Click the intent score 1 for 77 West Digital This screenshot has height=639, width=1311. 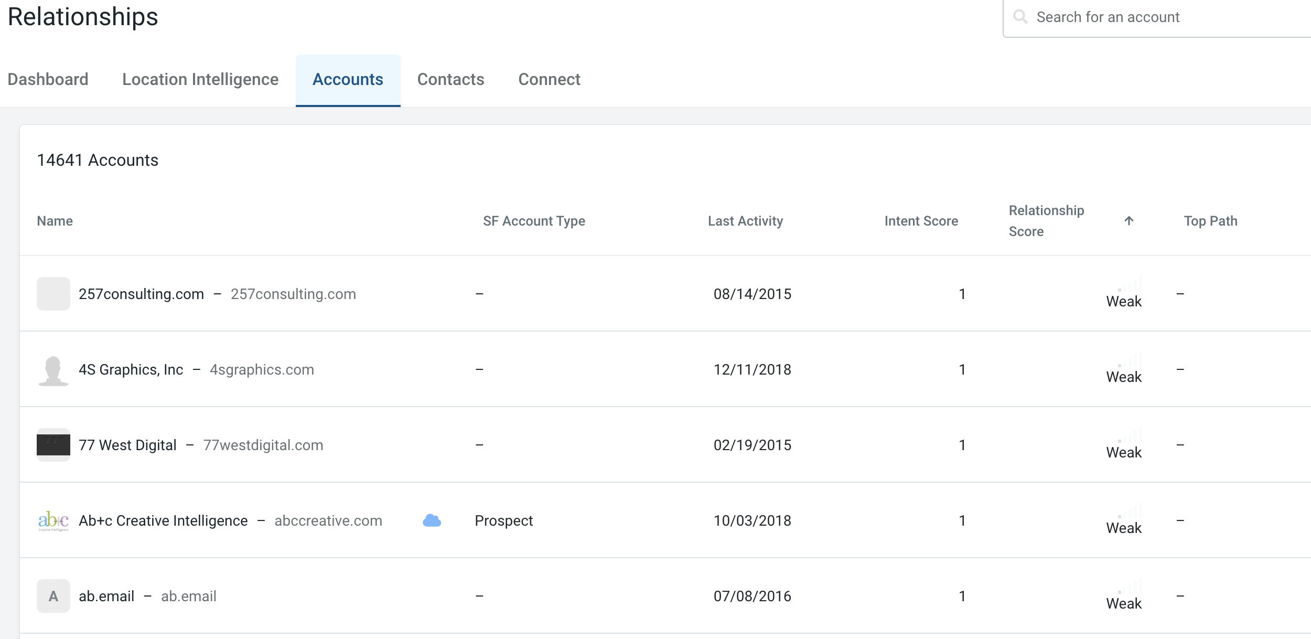(962, 445)
